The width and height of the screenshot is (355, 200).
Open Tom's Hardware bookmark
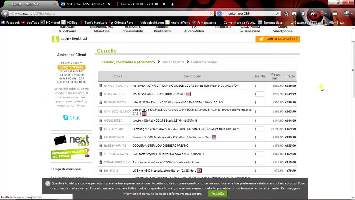[93, 22]
